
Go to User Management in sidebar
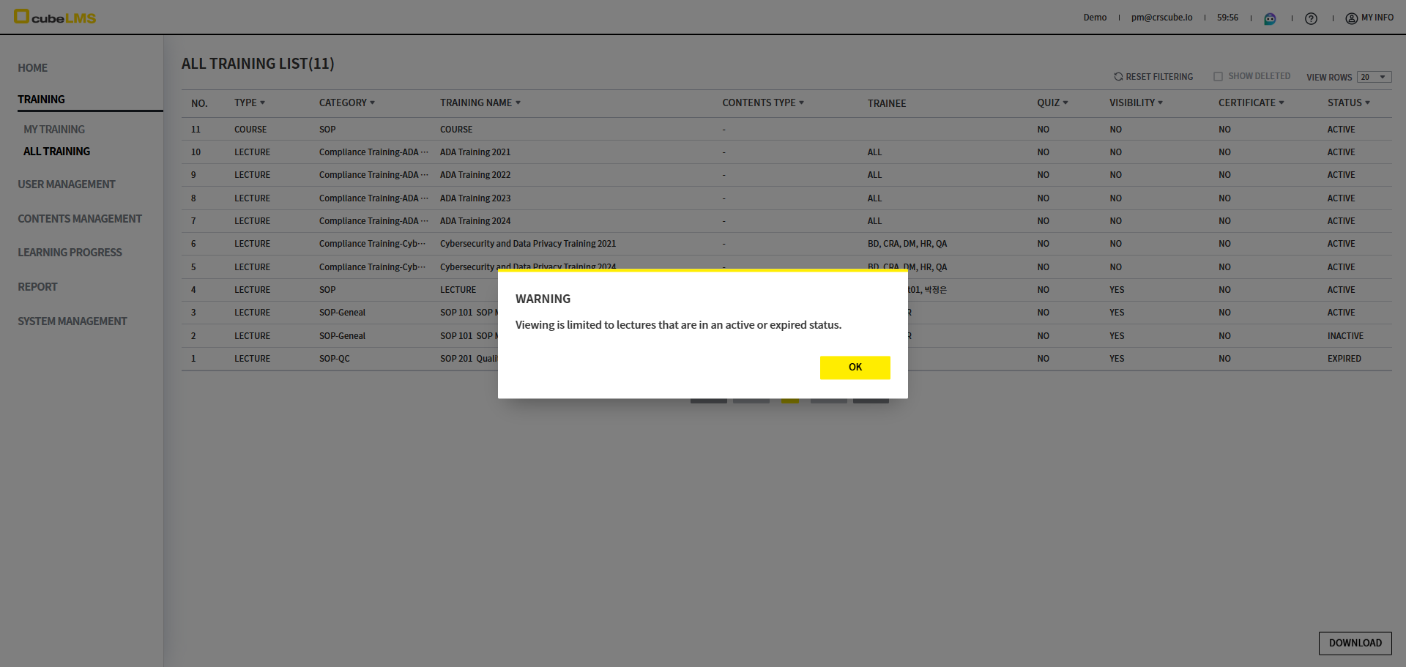(67, 185)
